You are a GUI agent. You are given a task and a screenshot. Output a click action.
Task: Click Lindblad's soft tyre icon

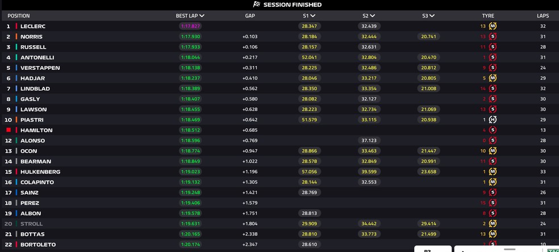[493, 89]
